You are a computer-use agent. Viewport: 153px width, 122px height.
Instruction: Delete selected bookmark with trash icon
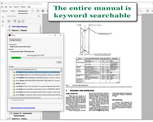tap(15, 21)
